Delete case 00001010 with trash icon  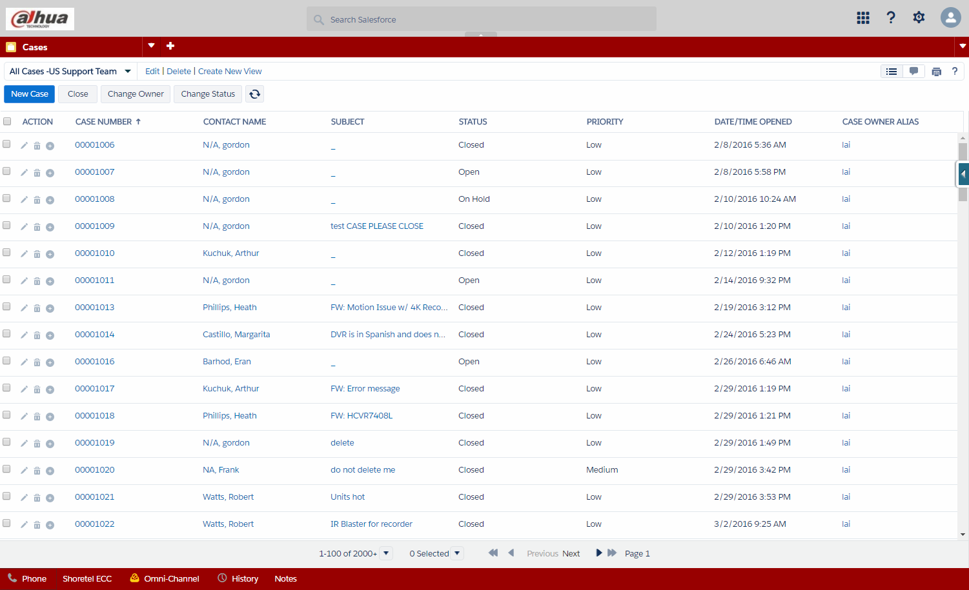pos(37,254)
